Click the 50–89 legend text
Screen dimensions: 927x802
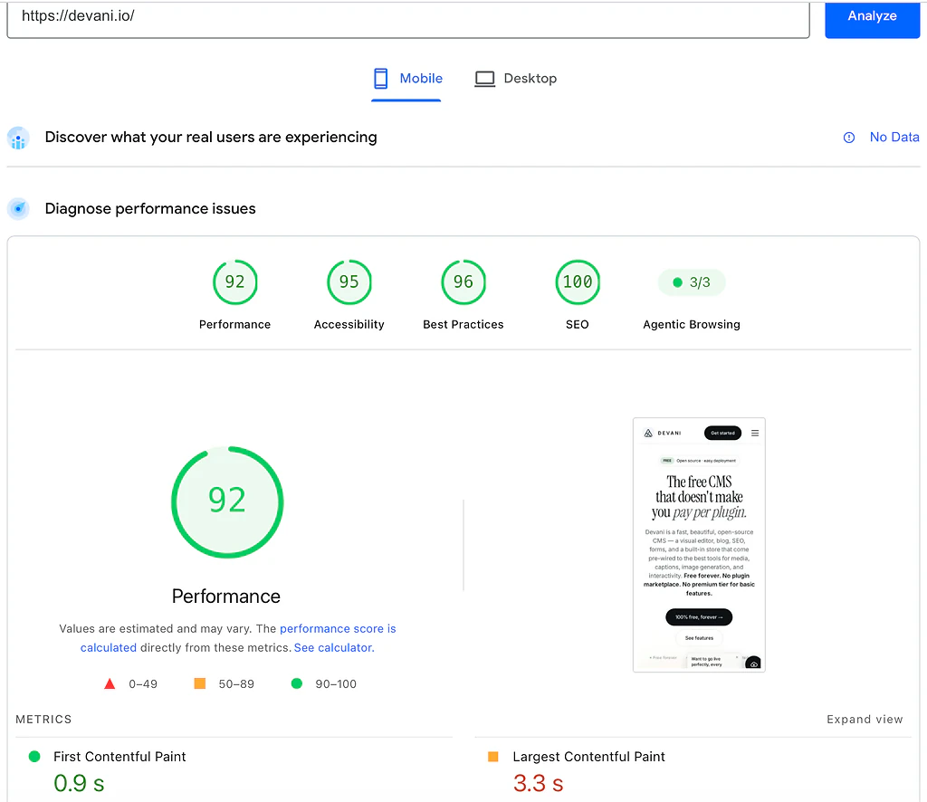point(236,683)
